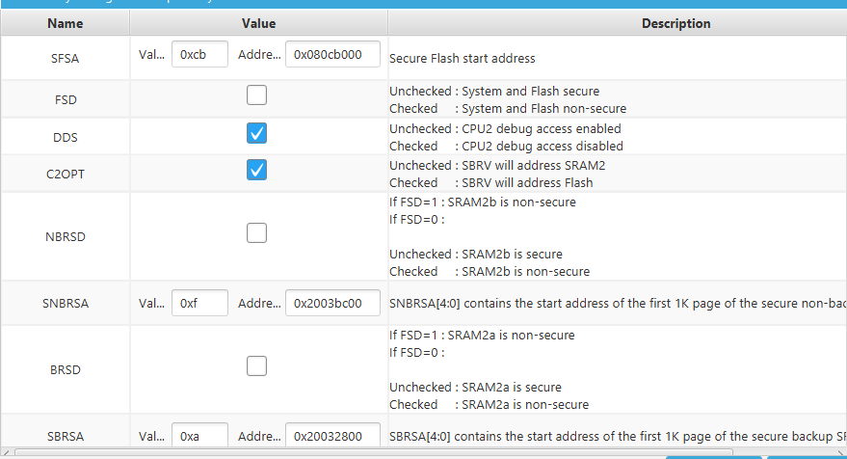This screenshot has width=847, height=459.
Task: Toggle the BRSD checkbox
Action: click(256, 366)
